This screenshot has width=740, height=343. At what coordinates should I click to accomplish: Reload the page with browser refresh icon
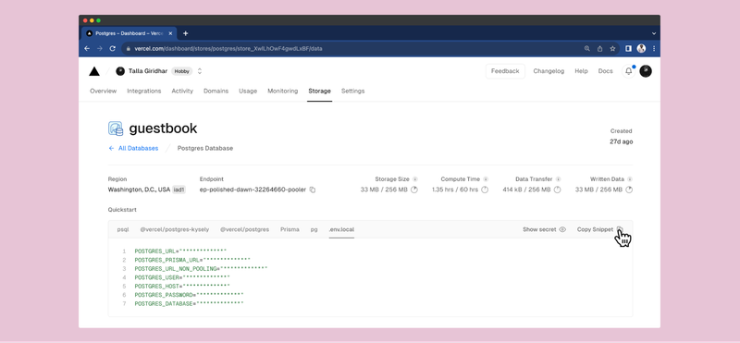[112, 49]
